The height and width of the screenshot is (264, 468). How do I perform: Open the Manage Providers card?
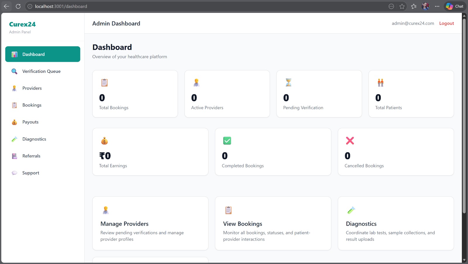pyautogui.click(x=150, y=223)
